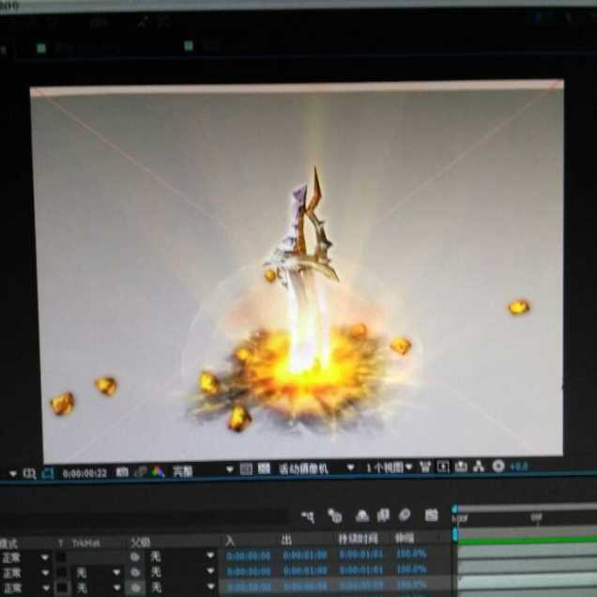This screenshot has width=597, height=597.
Task: Click the time navigator bar above ruler
Action: pos(527,508)
